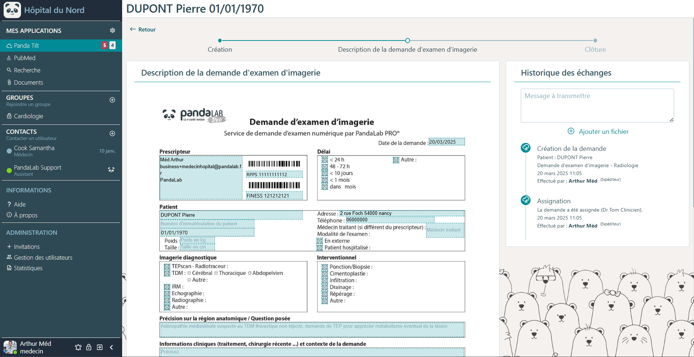The image size is (694, 357).
Task: Open notifications bell icon
Action: tap(78, 347)
